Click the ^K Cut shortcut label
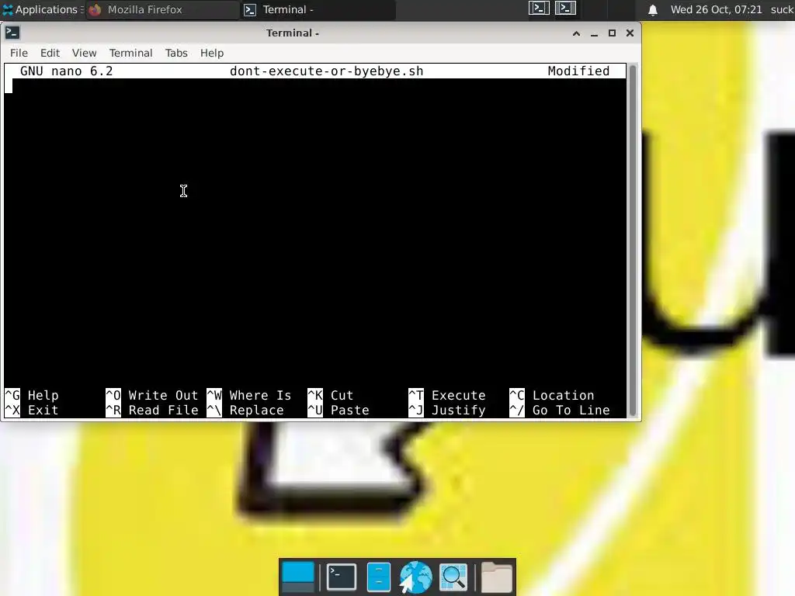Image resolution: width=795 pixels, height=596 pixels. pyautogui.click(x=330, y=395)
